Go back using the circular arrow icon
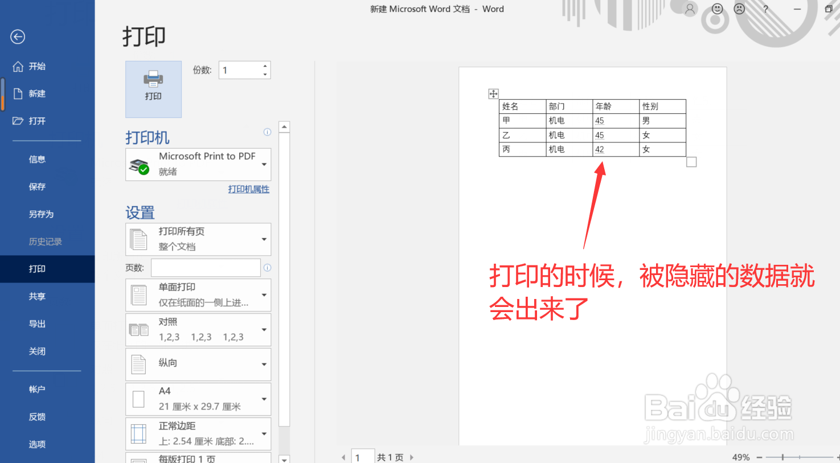Screen dimensions: 840x463 pyautogui.click(x=18, y=37)
